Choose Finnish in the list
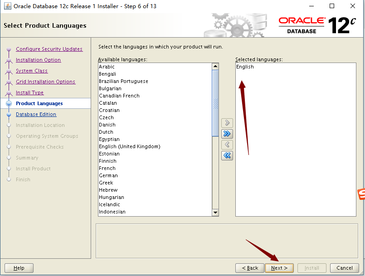 (155, 161)
